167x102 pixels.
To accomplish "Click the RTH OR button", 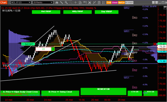I will 150,93.
